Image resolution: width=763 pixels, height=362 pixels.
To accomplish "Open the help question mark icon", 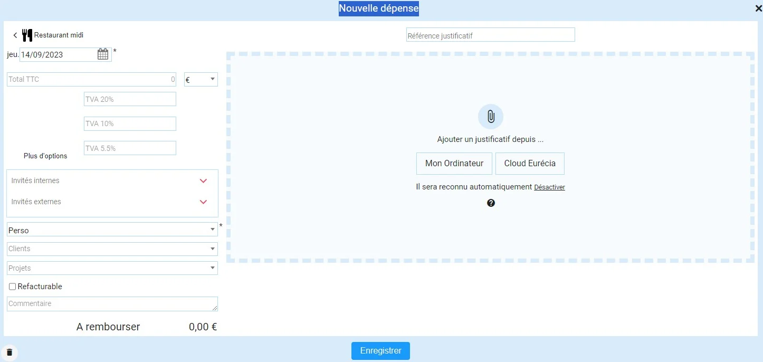I will 490,203.
